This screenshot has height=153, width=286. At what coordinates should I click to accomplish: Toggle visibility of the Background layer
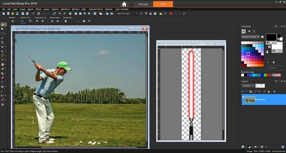243,97
